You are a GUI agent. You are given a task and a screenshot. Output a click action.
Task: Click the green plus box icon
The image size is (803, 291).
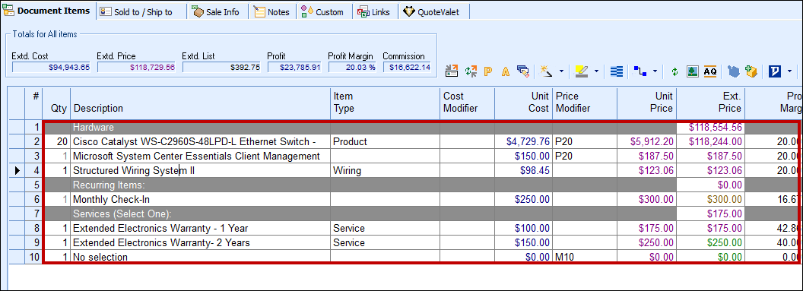tap(751, 71)
